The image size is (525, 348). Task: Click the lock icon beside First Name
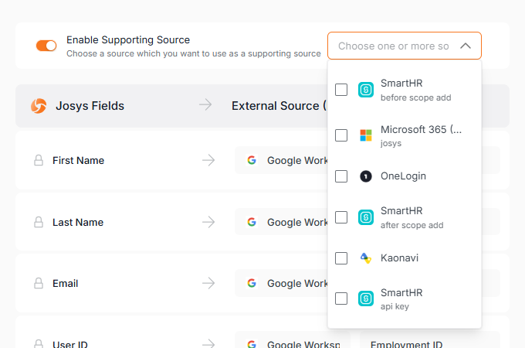click(x=39, y=160)
